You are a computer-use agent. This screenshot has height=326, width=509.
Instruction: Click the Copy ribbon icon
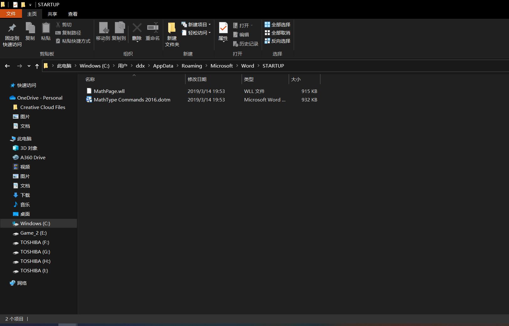(30, 31)
